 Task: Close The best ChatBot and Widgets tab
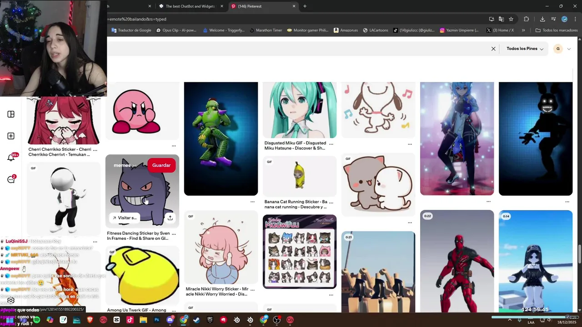tap(222, 6)
